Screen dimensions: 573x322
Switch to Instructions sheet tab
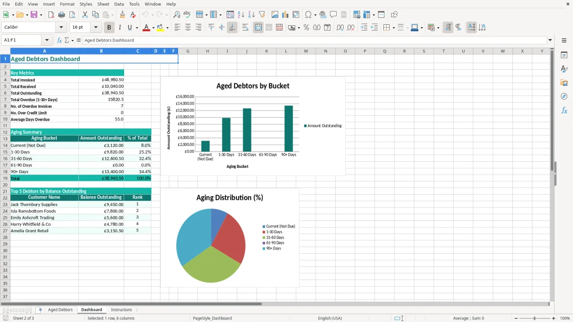(121, 310)
